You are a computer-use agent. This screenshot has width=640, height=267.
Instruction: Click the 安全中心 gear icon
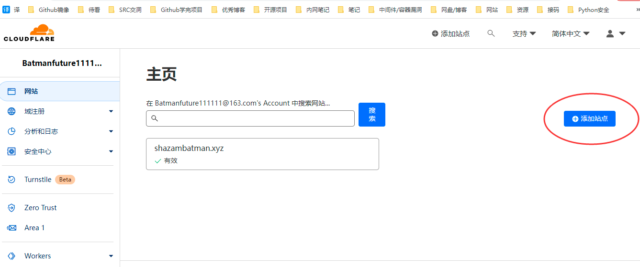coord(12,151)
